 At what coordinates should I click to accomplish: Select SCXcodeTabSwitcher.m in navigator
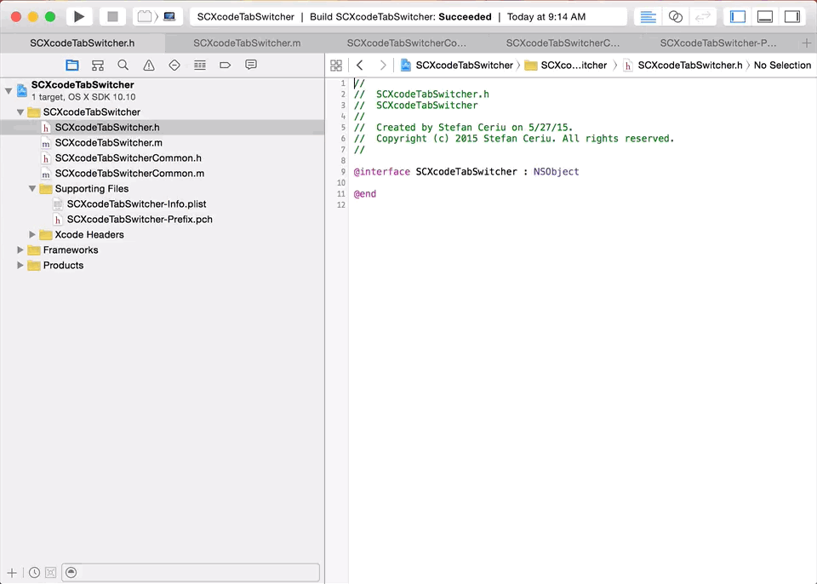(162, 143)
